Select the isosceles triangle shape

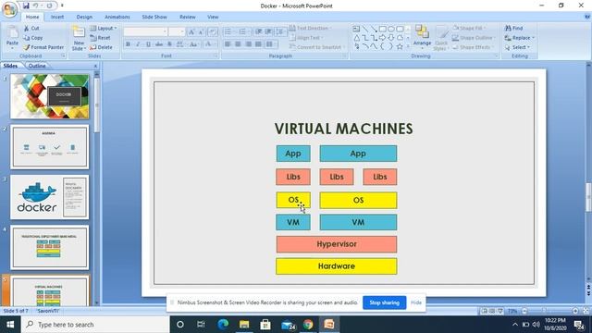point(356,38)
